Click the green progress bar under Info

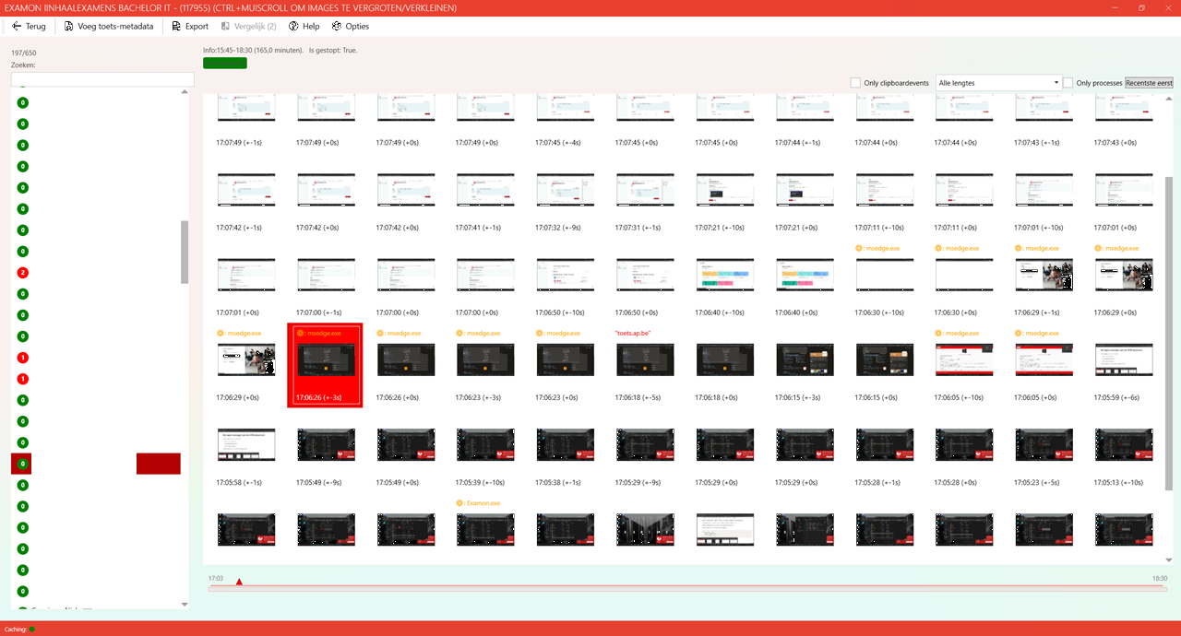coord(225,63)
